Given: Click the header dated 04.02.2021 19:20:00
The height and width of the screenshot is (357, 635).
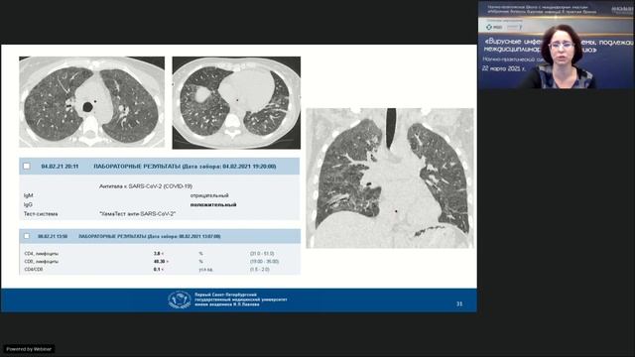Looking at the screenshot, I should (x=185, y=167).
